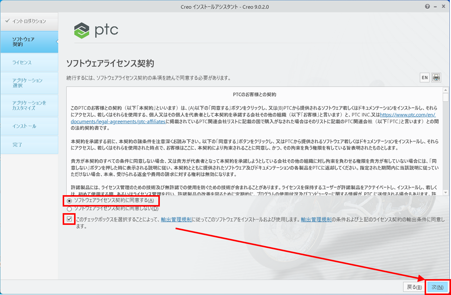Switch license language with EN button
The width and height of the screenshot is (451, 295).
point(425,78)
